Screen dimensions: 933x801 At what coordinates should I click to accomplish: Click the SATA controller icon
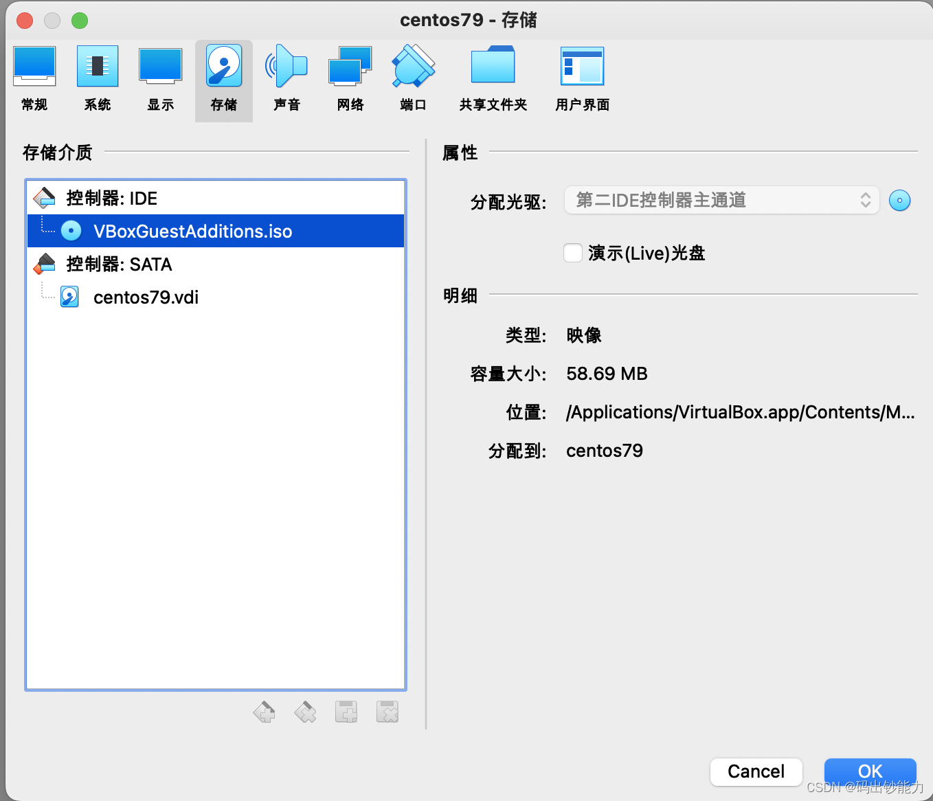click(x=45, y=264)
